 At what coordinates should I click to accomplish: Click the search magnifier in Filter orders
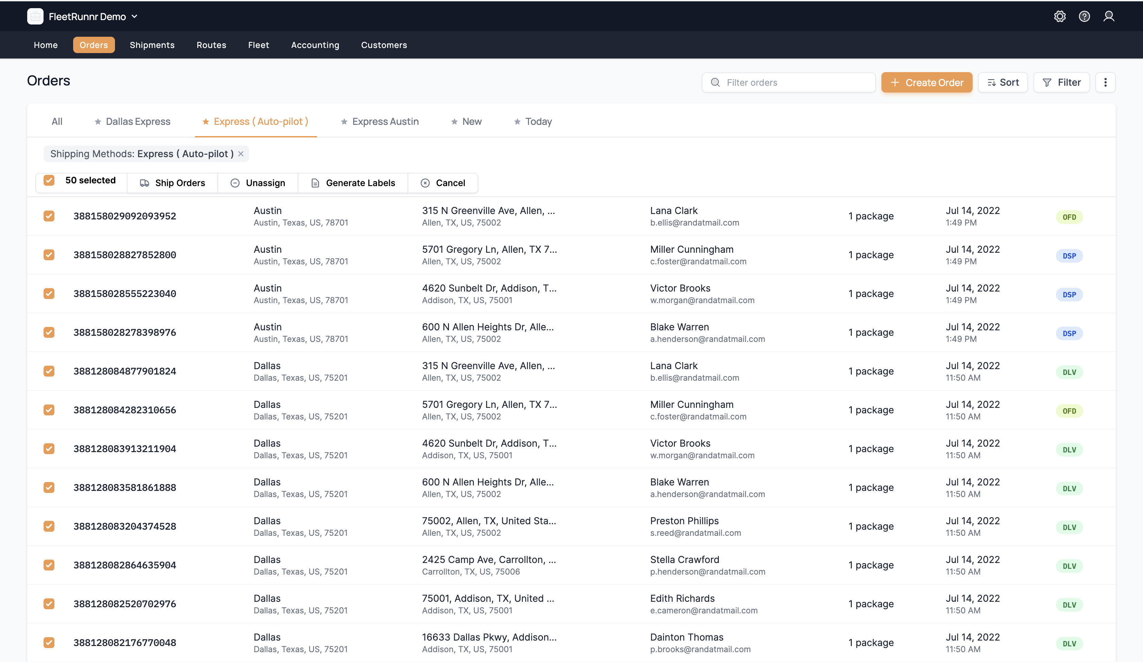tap(715, 83)
